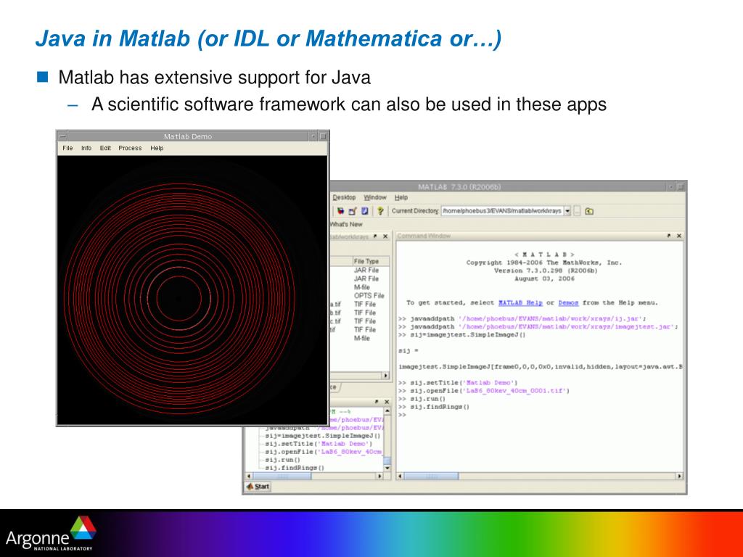Select sij.openFile entry in Command History
743x557 pixels.
pos(323,452)
